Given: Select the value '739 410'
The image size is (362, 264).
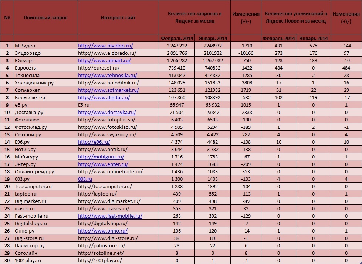Looking at the screenshot, I should [177, 68].
